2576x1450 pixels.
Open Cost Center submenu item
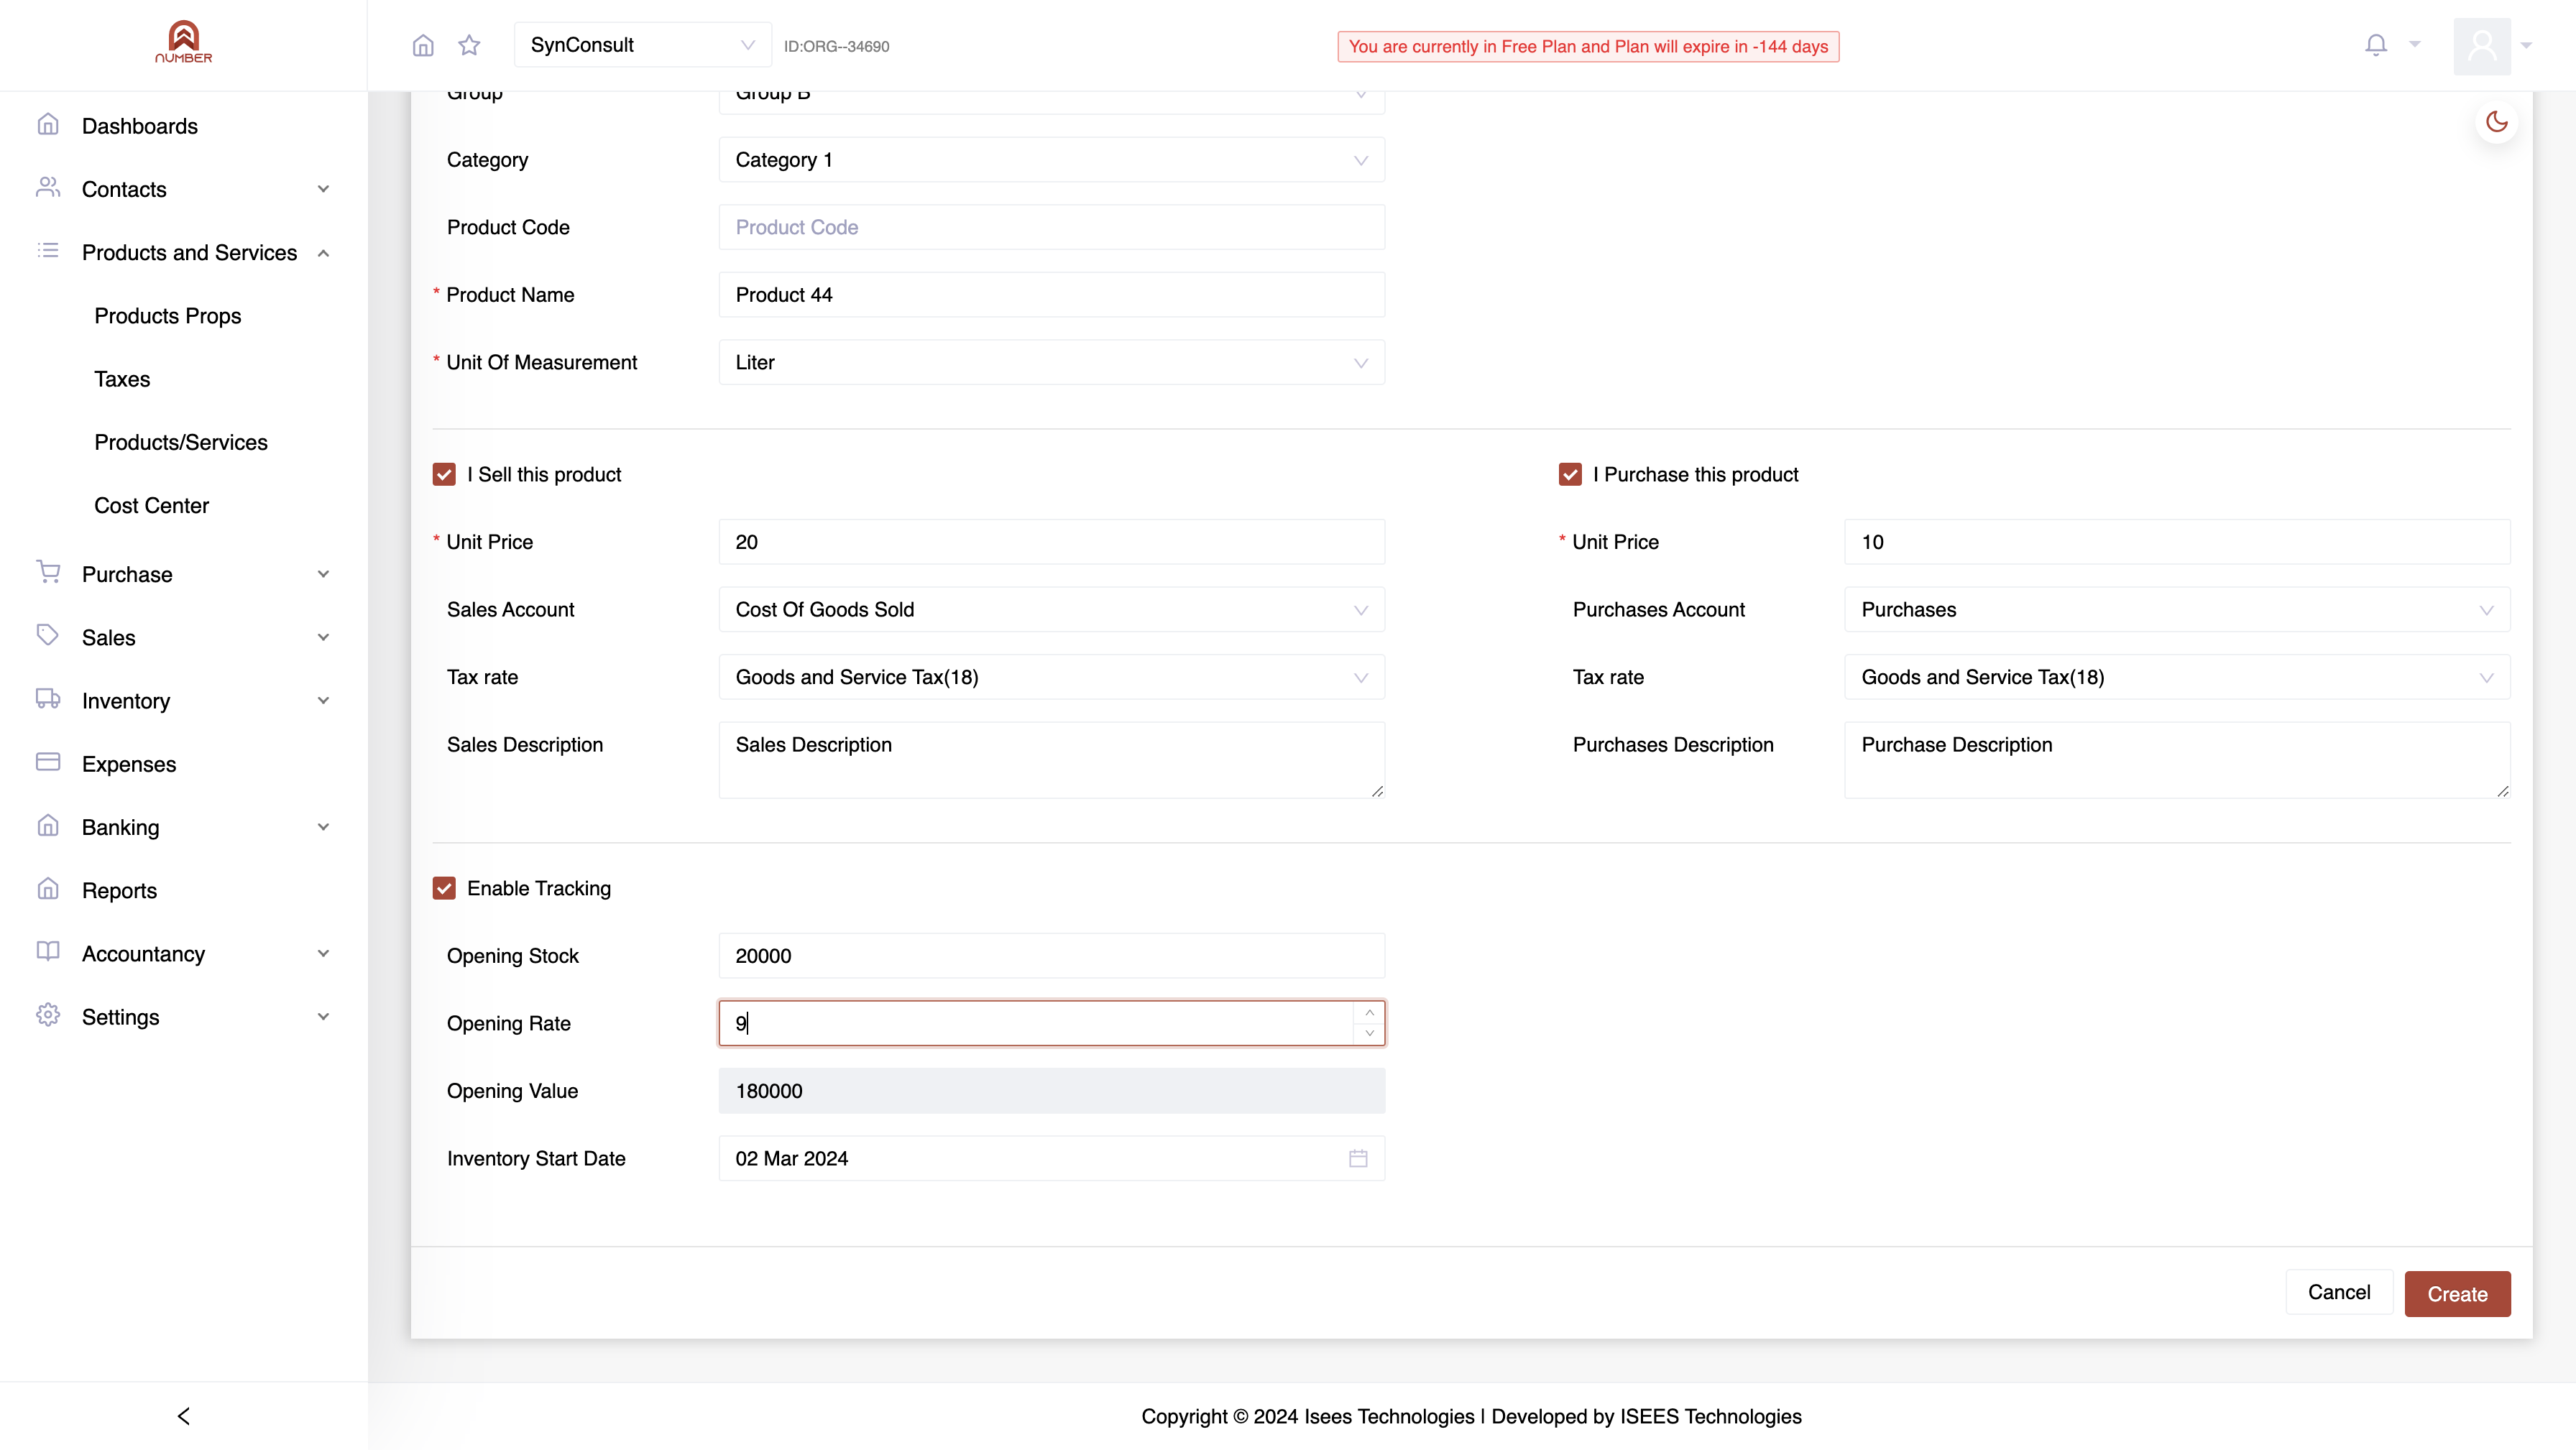(x=152, y=506)
